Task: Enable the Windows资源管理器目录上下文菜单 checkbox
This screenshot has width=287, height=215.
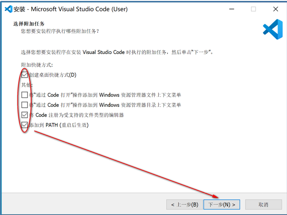Action: [x=24, y=105]
